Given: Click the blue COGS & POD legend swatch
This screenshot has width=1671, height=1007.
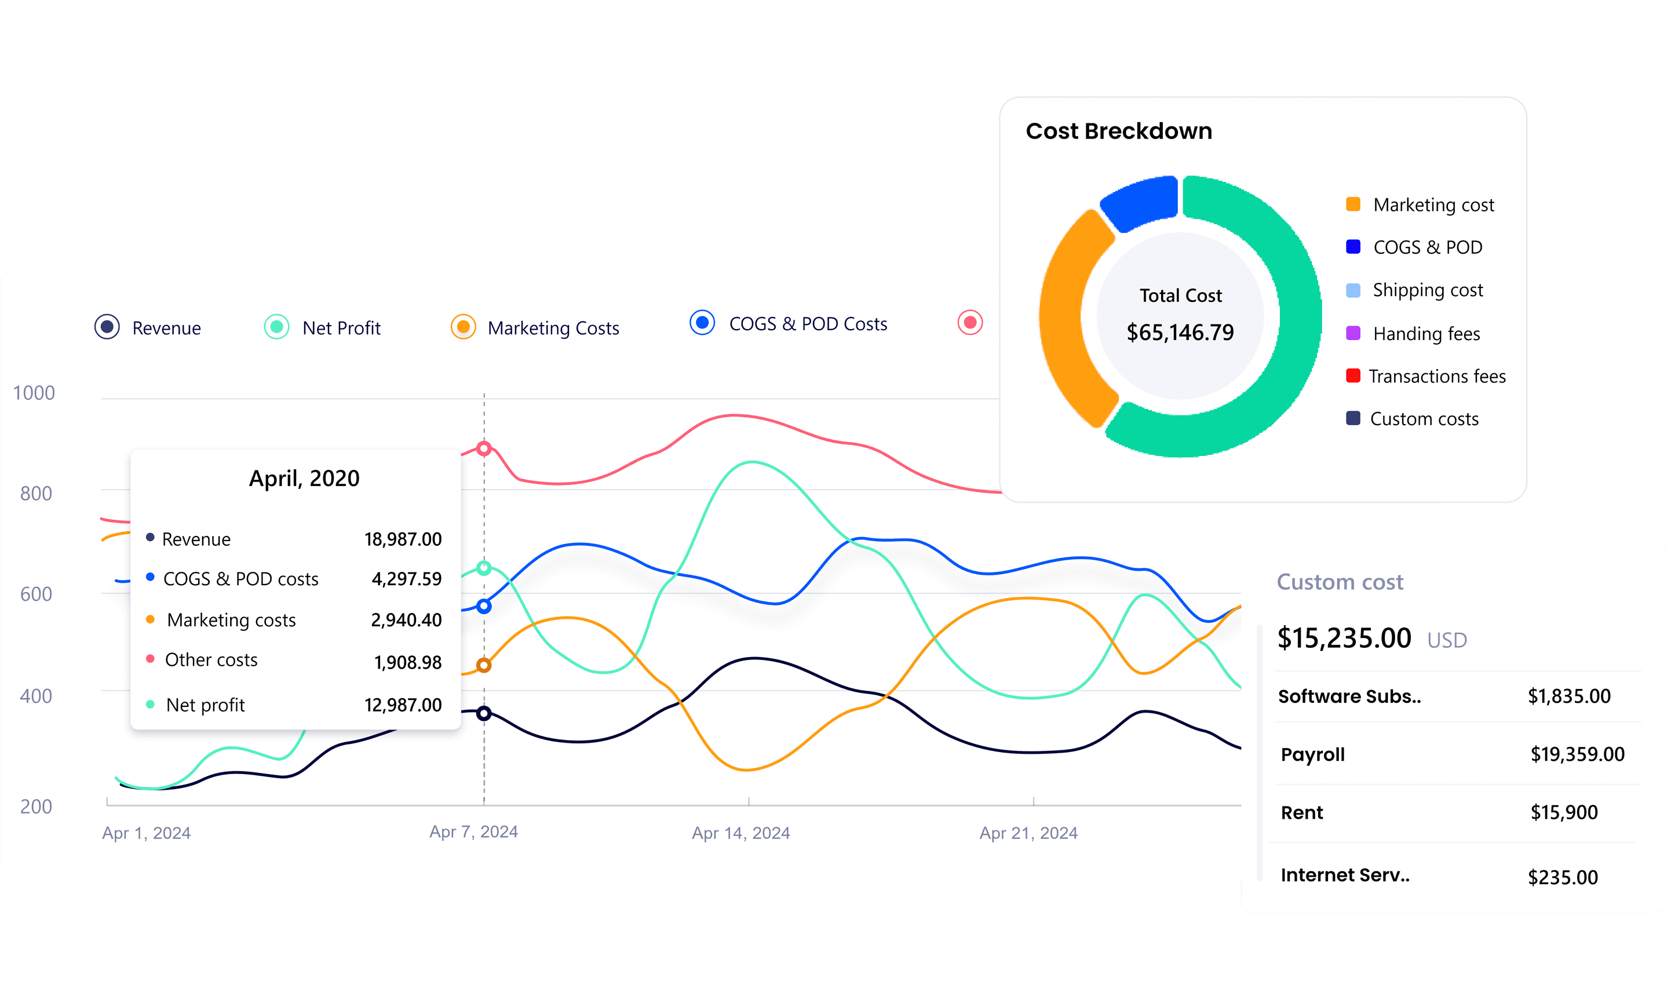Looking at the screenshot, I should (1352, 246).
